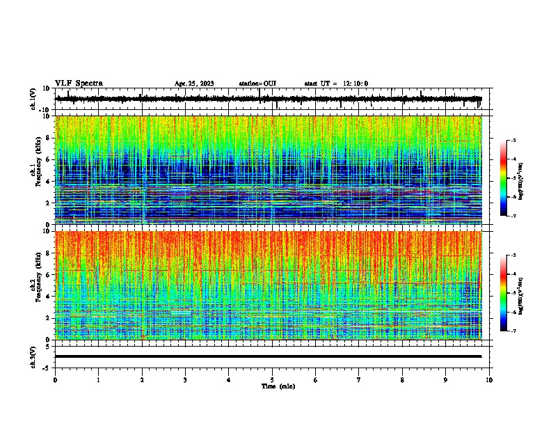Click the "-5" tick on ch.3(V) axis
The height and width of the screenshot is (426, 551).
47,368
